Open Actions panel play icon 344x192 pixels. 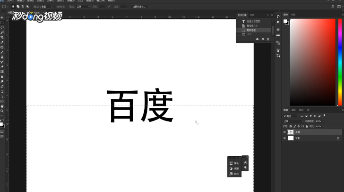point(278,22)
